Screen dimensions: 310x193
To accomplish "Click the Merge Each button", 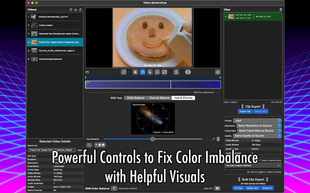I will [253, 188].
